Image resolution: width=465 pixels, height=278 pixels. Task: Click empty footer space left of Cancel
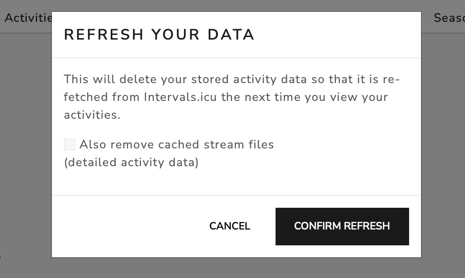point(124,226)
